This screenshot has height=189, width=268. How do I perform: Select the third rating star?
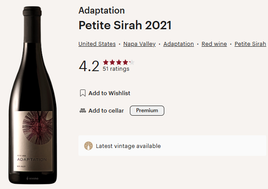(119, 62)
